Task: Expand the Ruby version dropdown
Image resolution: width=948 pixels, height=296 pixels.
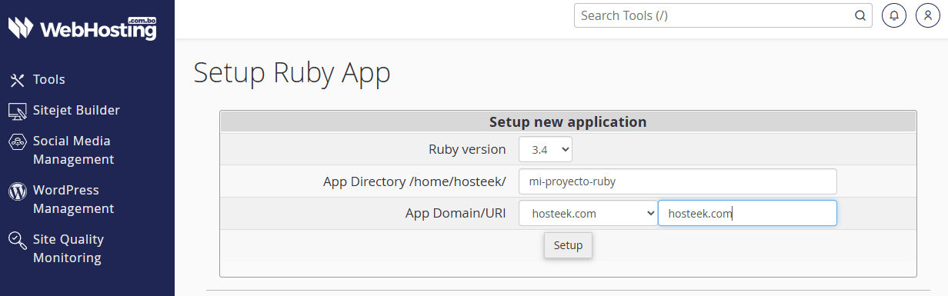Action: click(x=546, y=149)
